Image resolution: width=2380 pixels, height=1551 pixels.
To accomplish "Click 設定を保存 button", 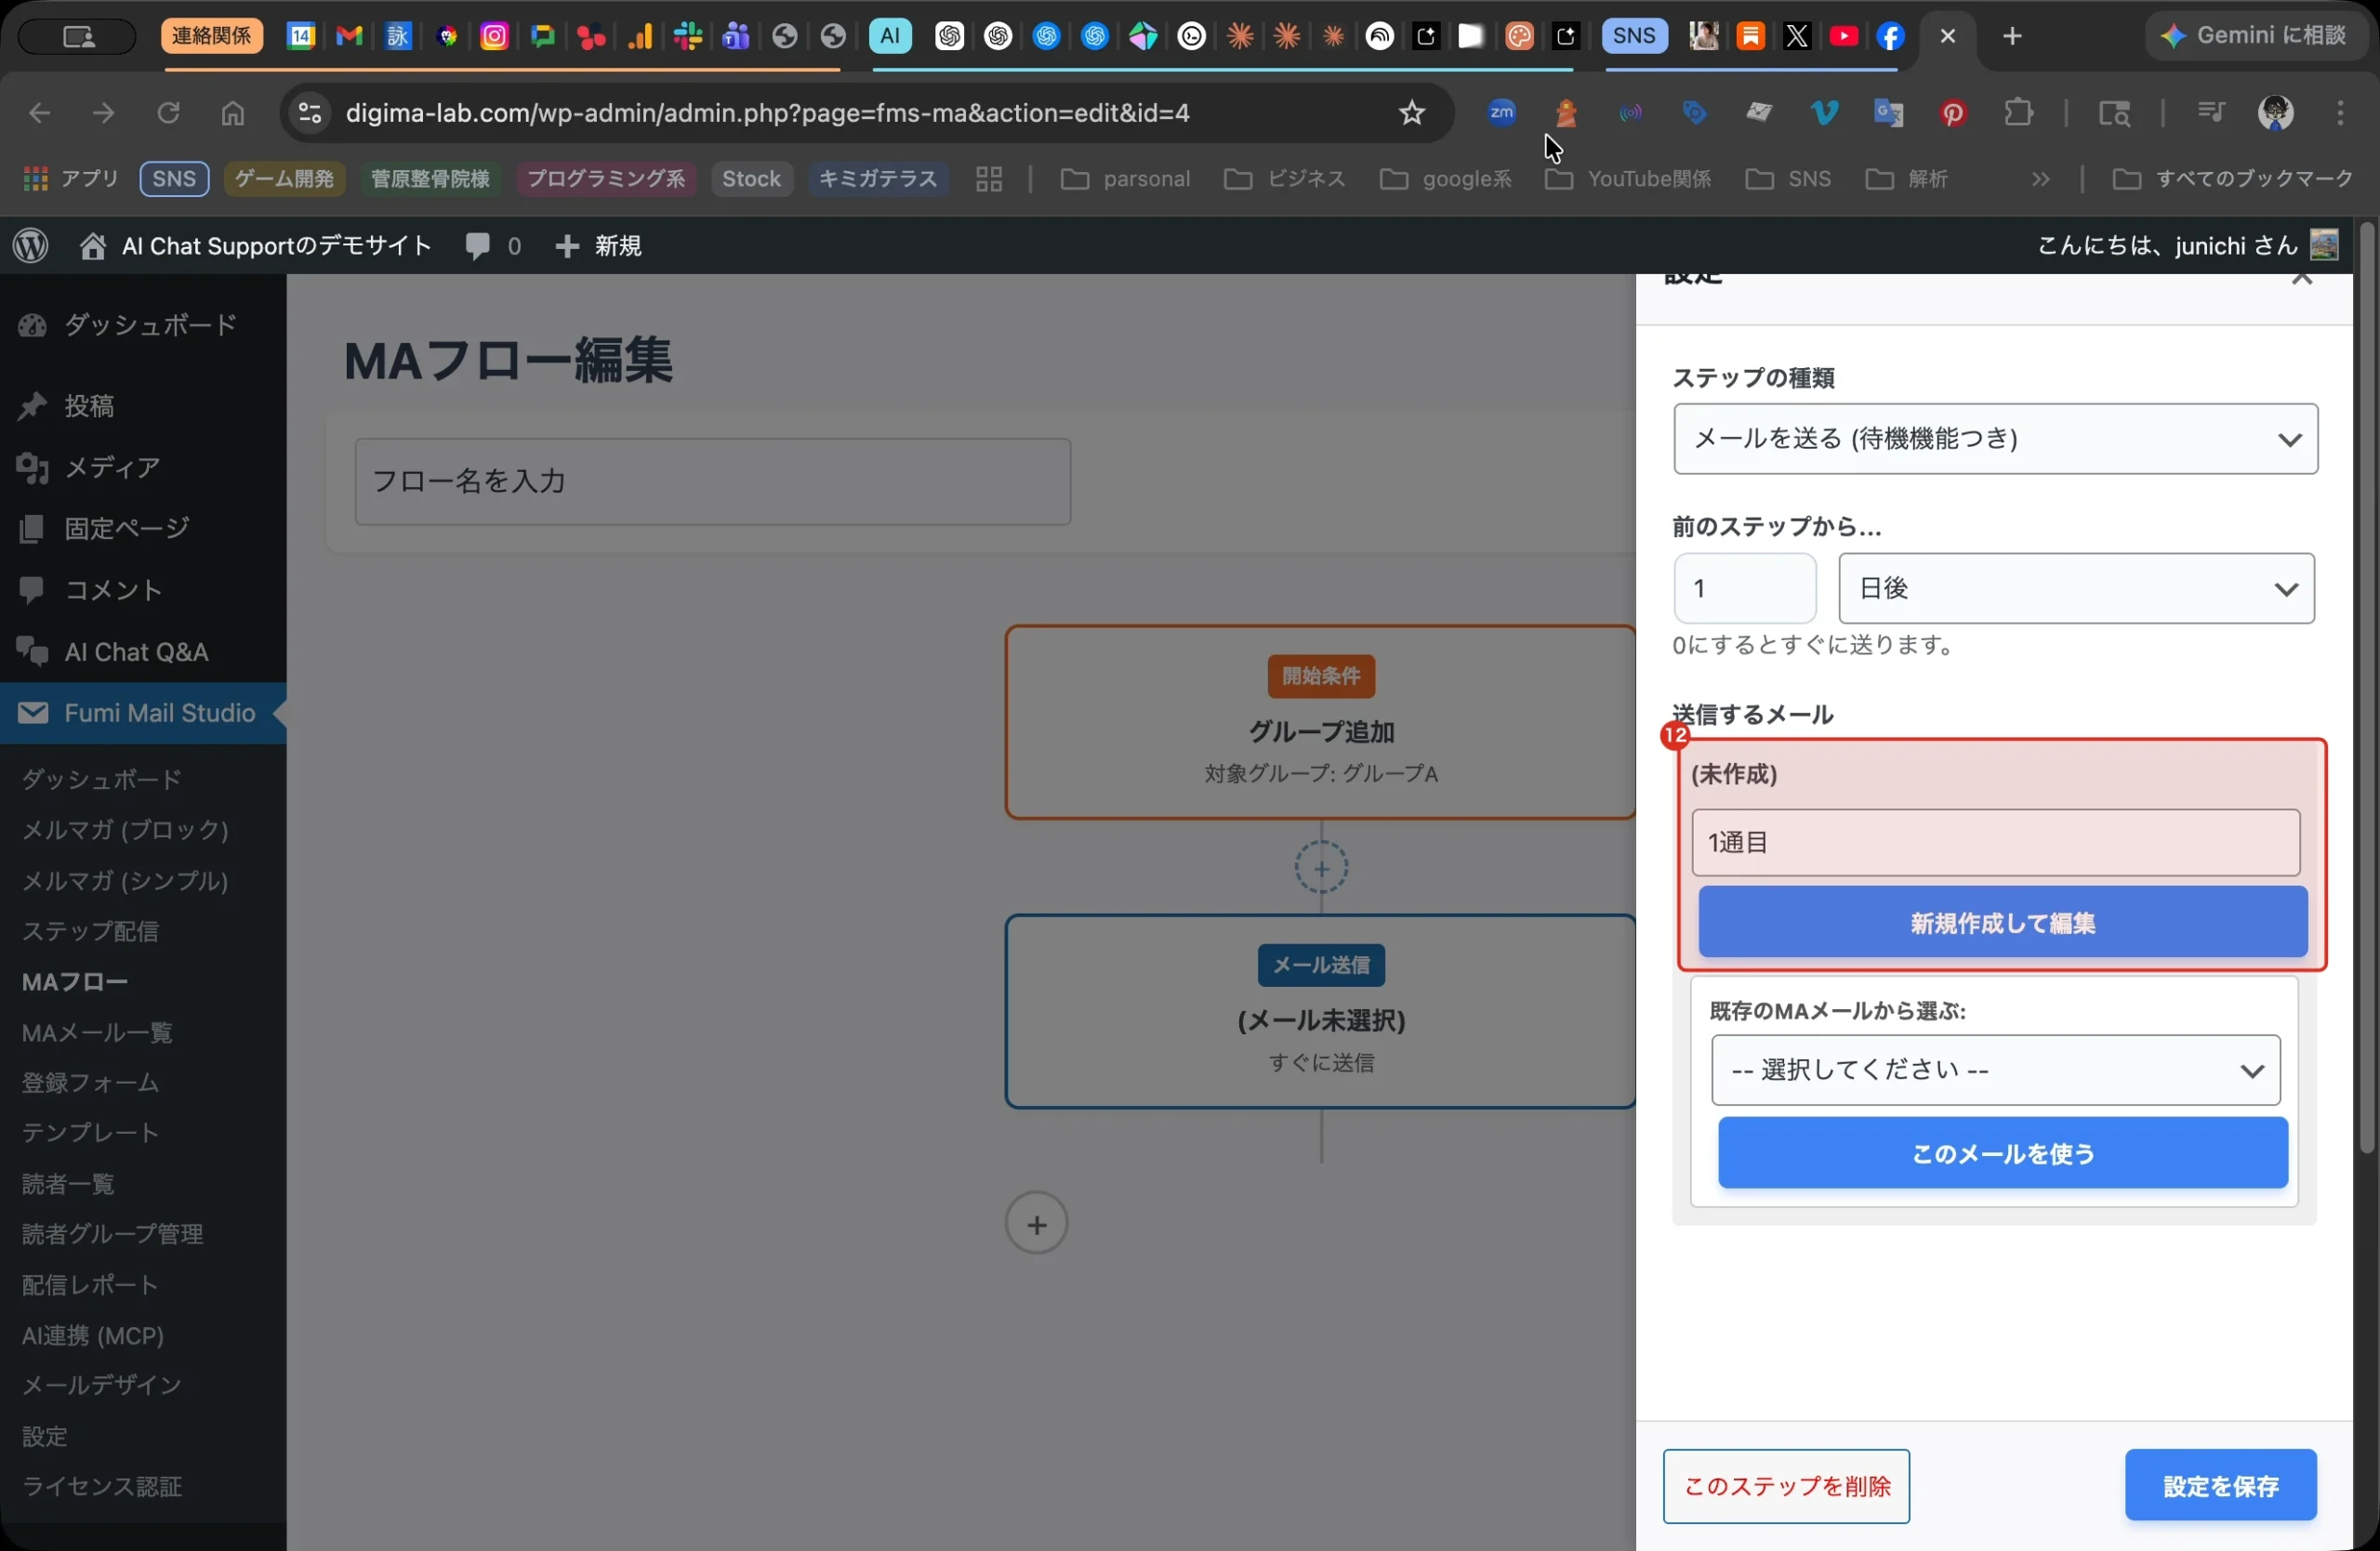I will tap(2220, 1485).
